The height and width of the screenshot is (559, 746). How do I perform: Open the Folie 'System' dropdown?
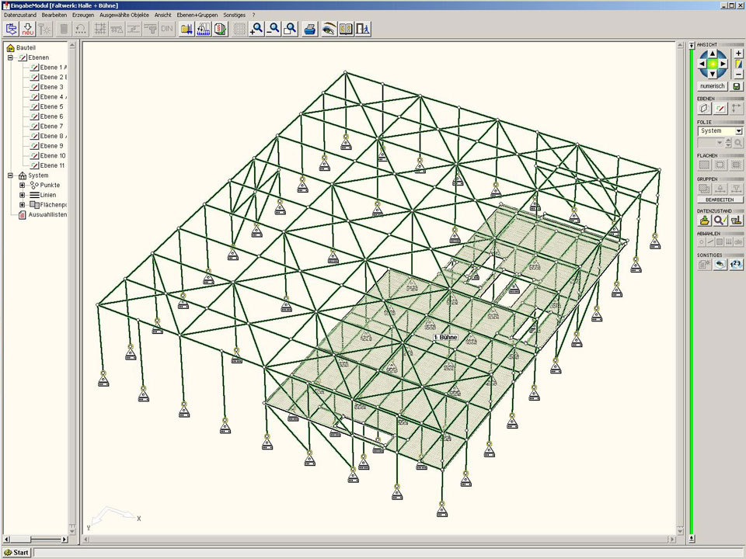tap(737, 131)
